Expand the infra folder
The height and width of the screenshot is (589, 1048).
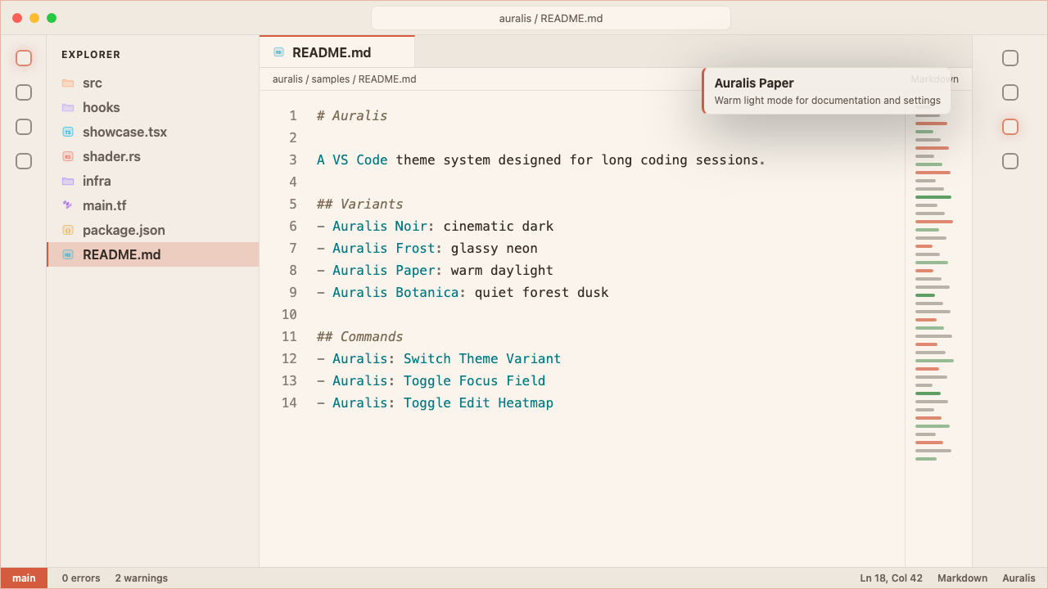coord(152,181)
